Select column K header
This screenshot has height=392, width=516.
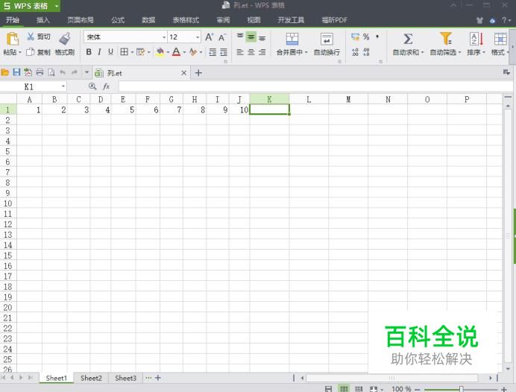tap(269, 99)
